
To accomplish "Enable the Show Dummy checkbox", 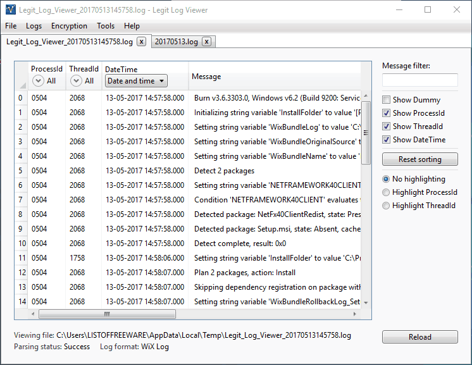I will (x=386, y=99).
